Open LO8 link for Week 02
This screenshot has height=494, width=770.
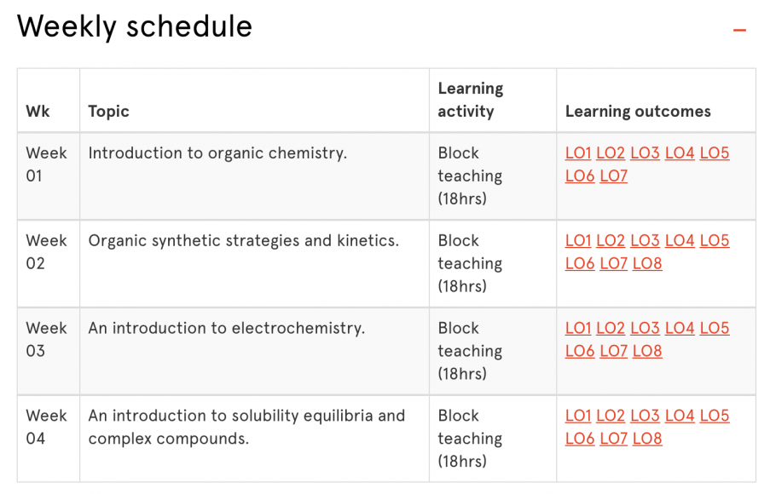[x=646, y=264]
